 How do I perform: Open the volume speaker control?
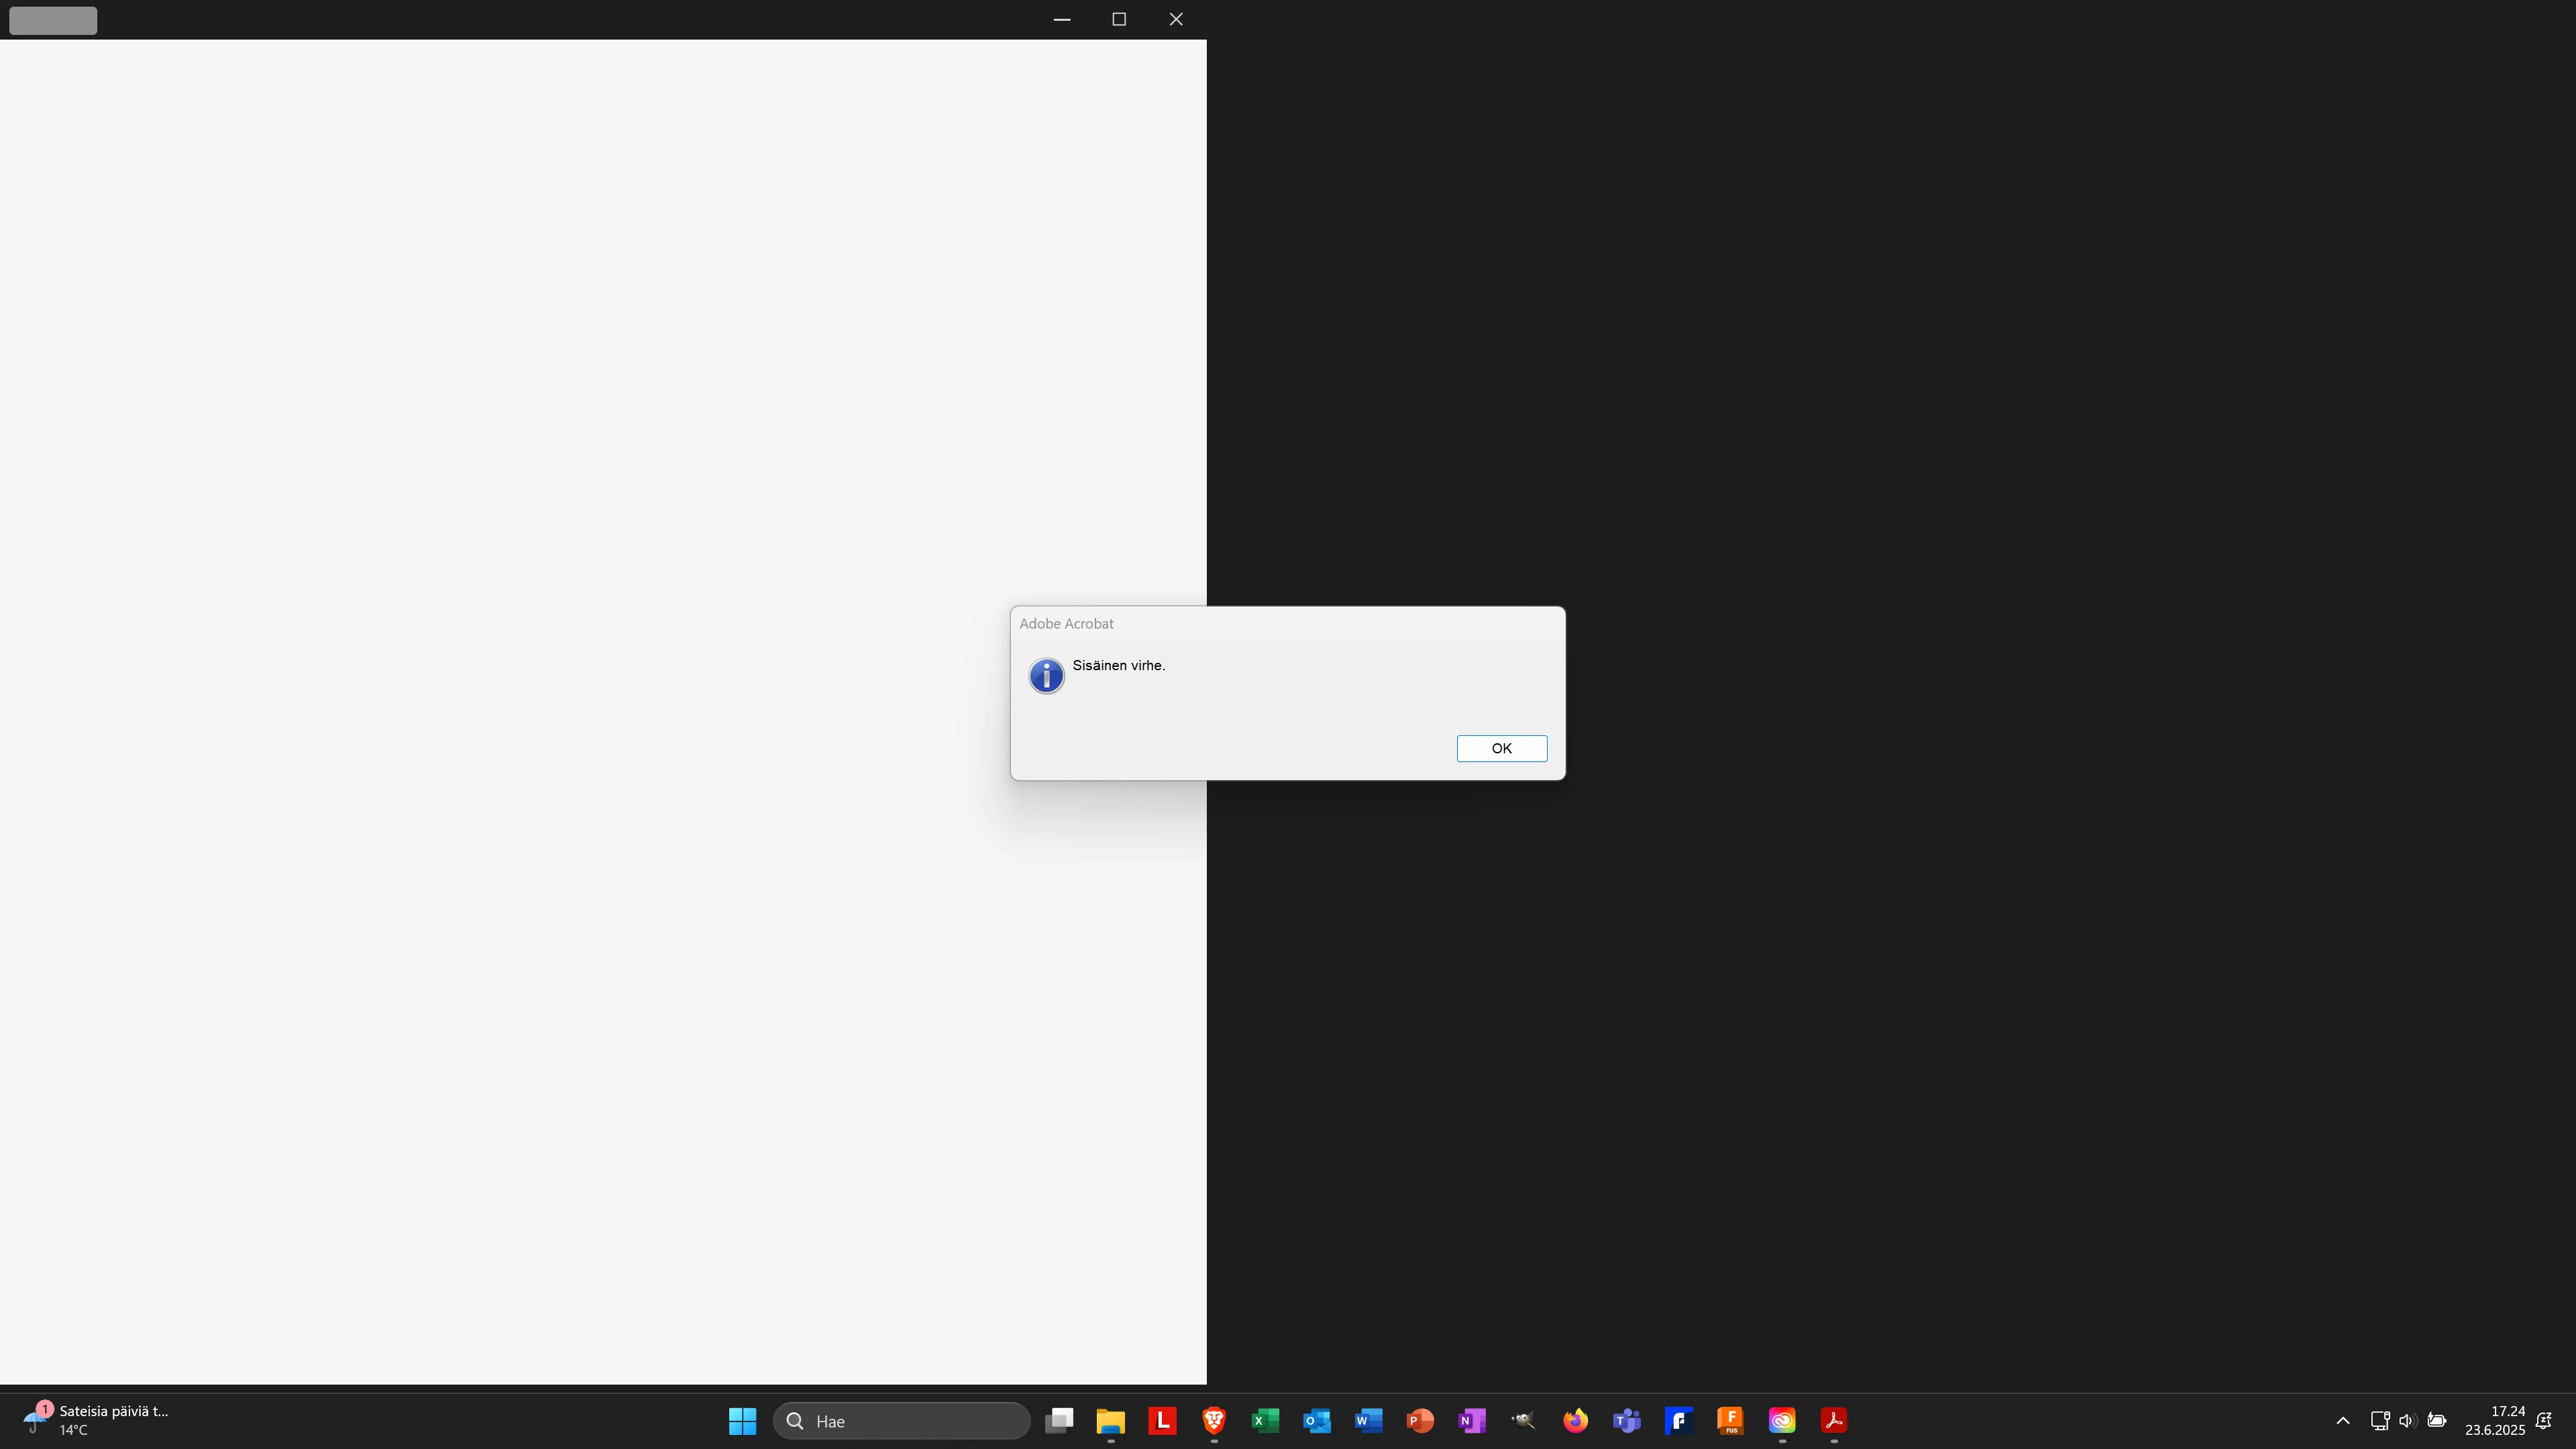(2406, 1420)
